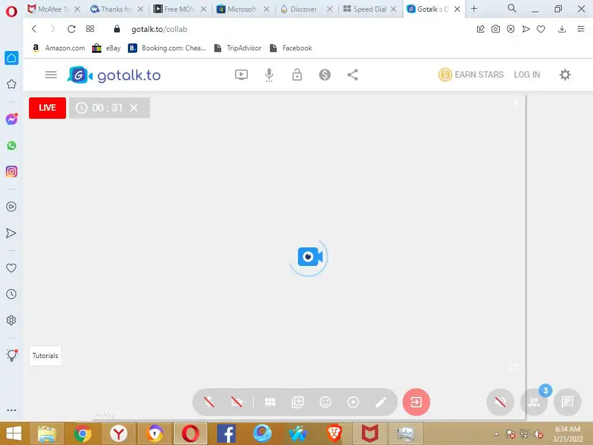Open the emoji reactions smiley
This screenshot has width=593, height=445.
325,402
